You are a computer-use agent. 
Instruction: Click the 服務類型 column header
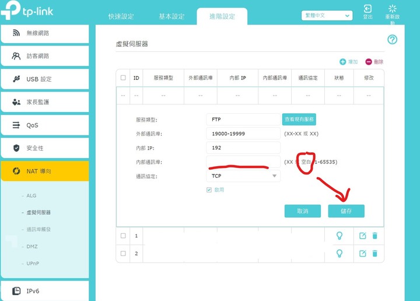click(x=163, y=78)
